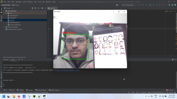Click the Debug bug icon
Screen dimensions: 177x99
coord(140,5)
